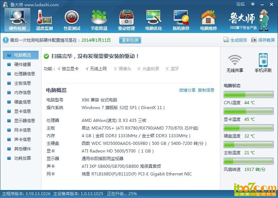
Task: Click the 生成报告 generate report icon
Action: tap(226, 40)
